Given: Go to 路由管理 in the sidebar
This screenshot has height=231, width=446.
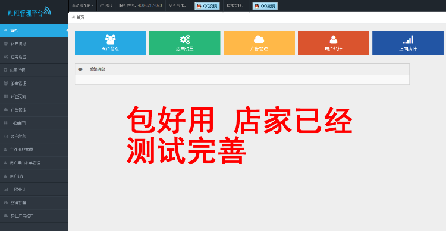Looking at the screenshot, I should point(34,83).
